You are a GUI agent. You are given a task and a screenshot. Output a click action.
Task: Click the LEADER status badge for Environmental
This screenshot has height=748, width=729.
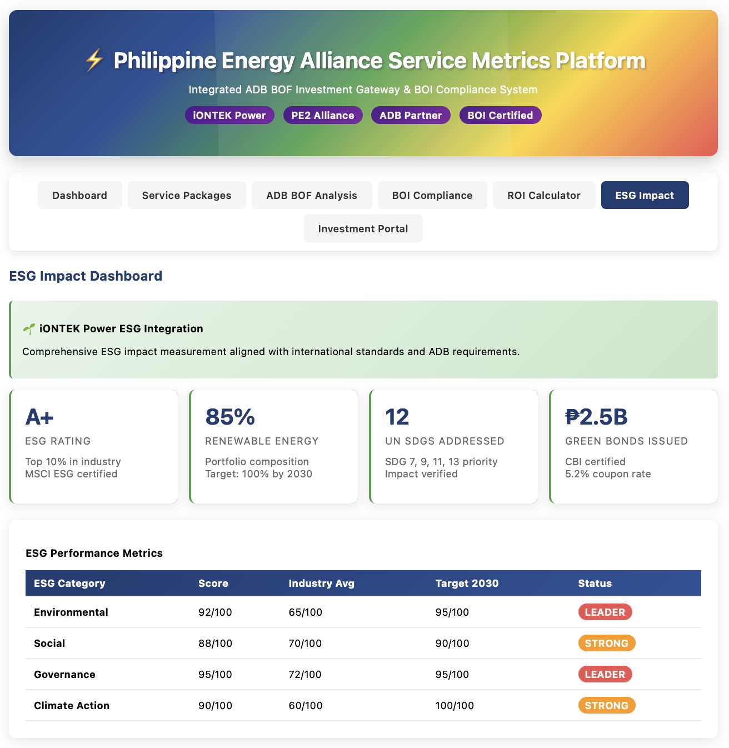(605, 612)
